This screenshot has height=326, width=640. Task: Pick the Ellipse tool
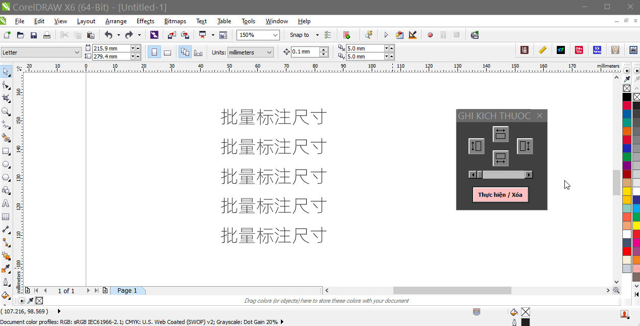(x=6, y=164)
